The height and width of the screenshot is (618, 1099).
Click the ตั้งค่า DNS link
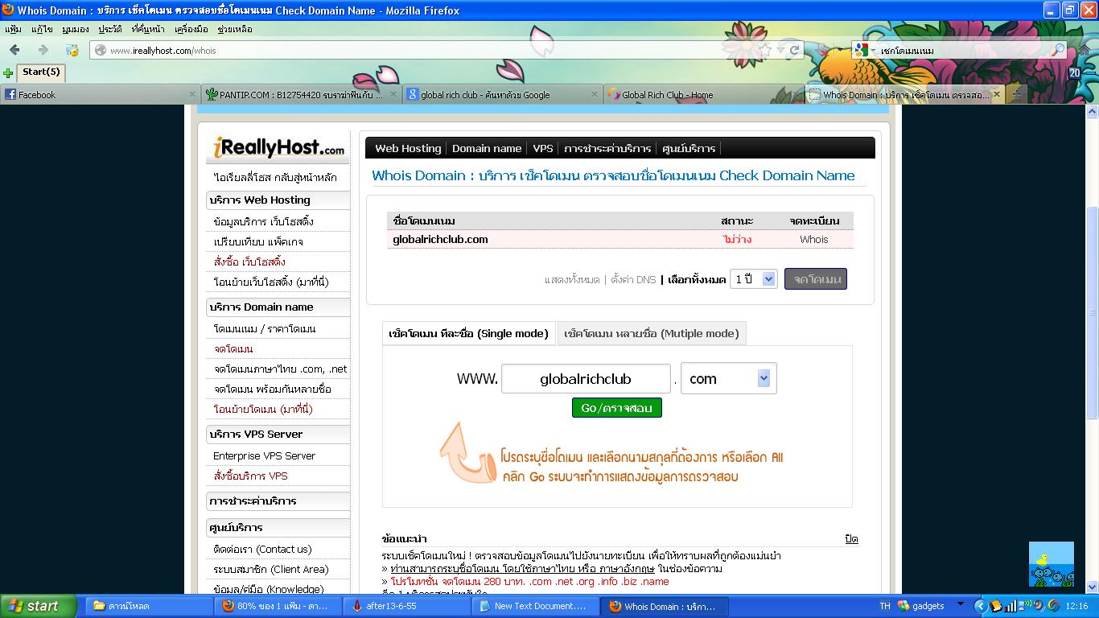click(x=633, y=279)
